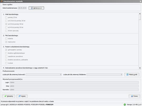142x106 pixels.
Task: Click the 'Podsumowanie' group label
Action: tap(8, 71)
